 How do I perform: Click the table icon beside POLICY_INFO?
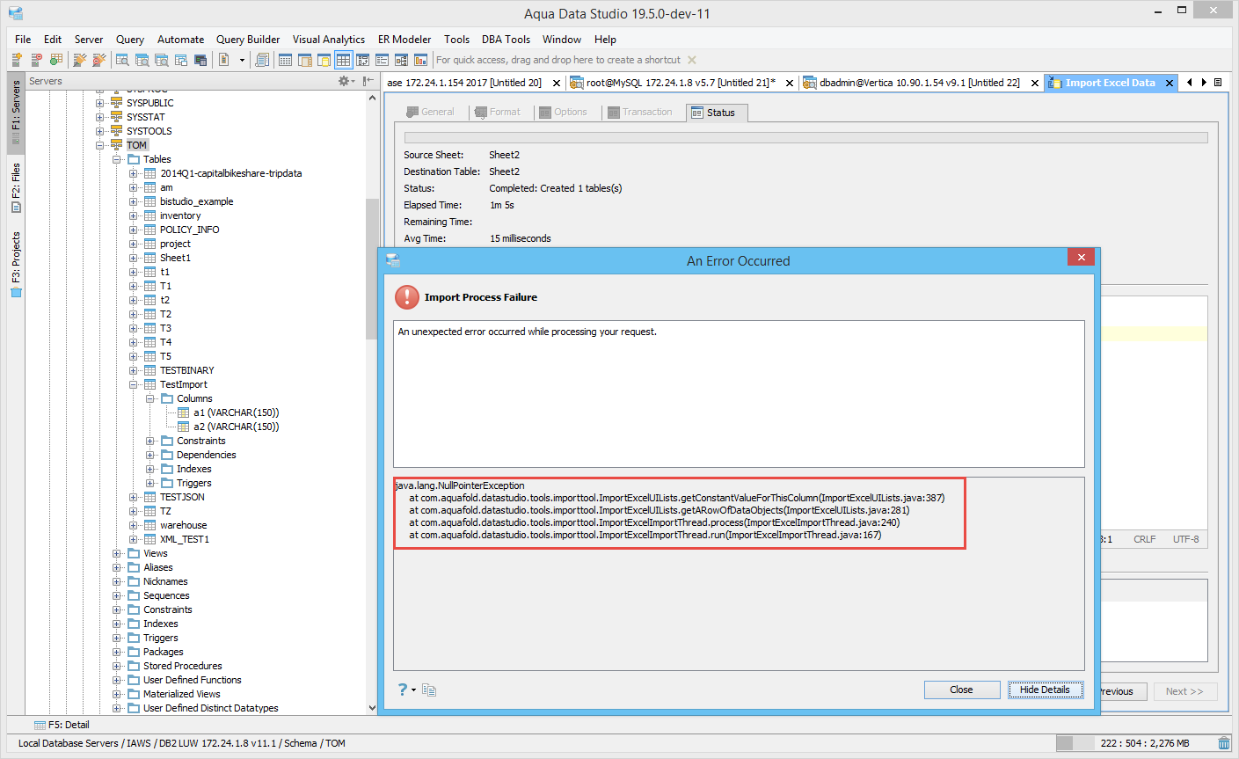(x=150, y=230)
